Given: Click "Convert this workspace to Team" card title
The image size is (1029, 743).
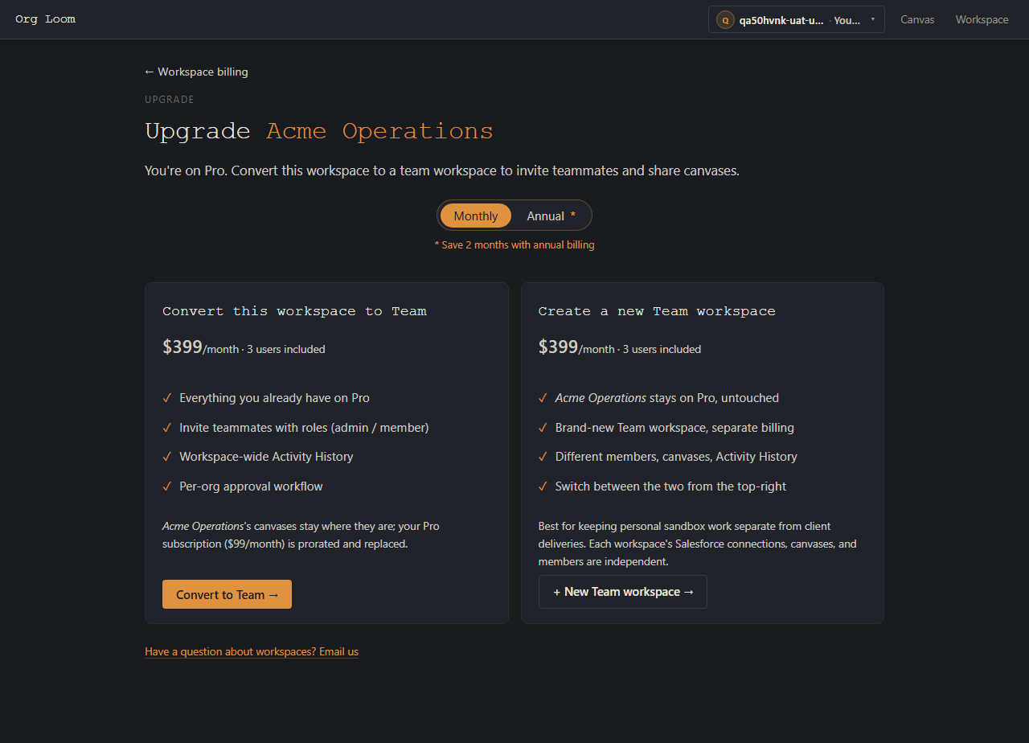Looking at the screenshot, I should (x=294, y=311).
